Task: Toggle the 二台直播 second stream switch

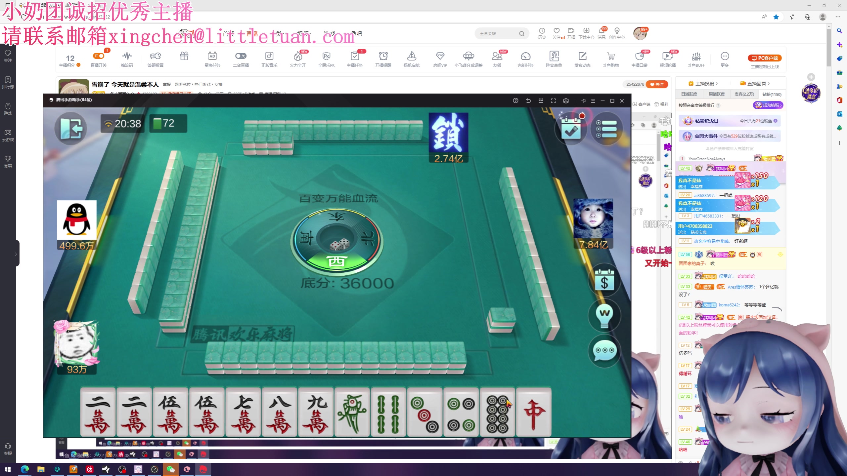Action: tap(241, 56)
